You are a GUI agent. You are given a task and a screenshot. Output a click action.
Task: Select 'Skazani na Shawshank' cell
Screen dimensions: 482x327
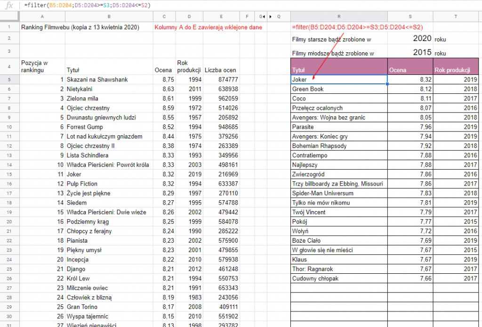click(x=109, y=80)
